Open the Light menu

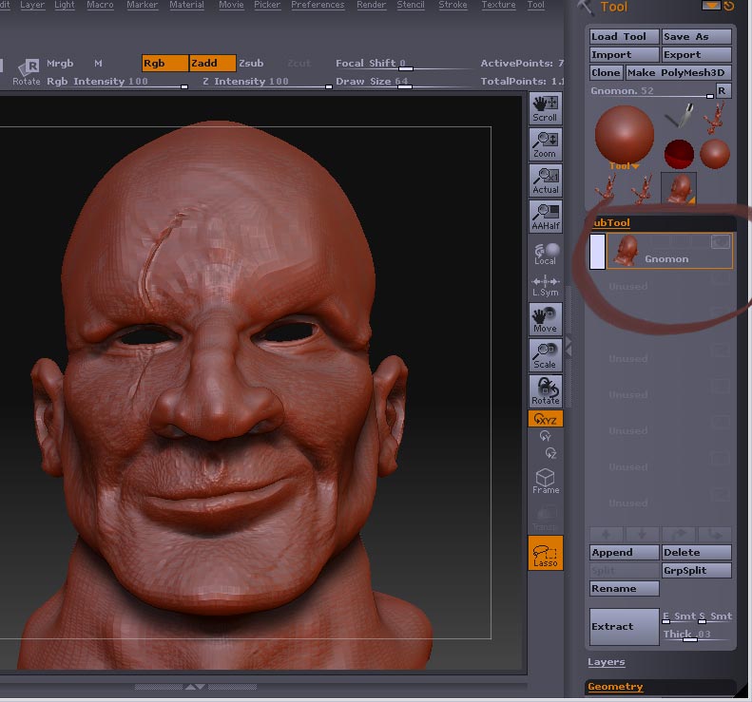[65, 5]
